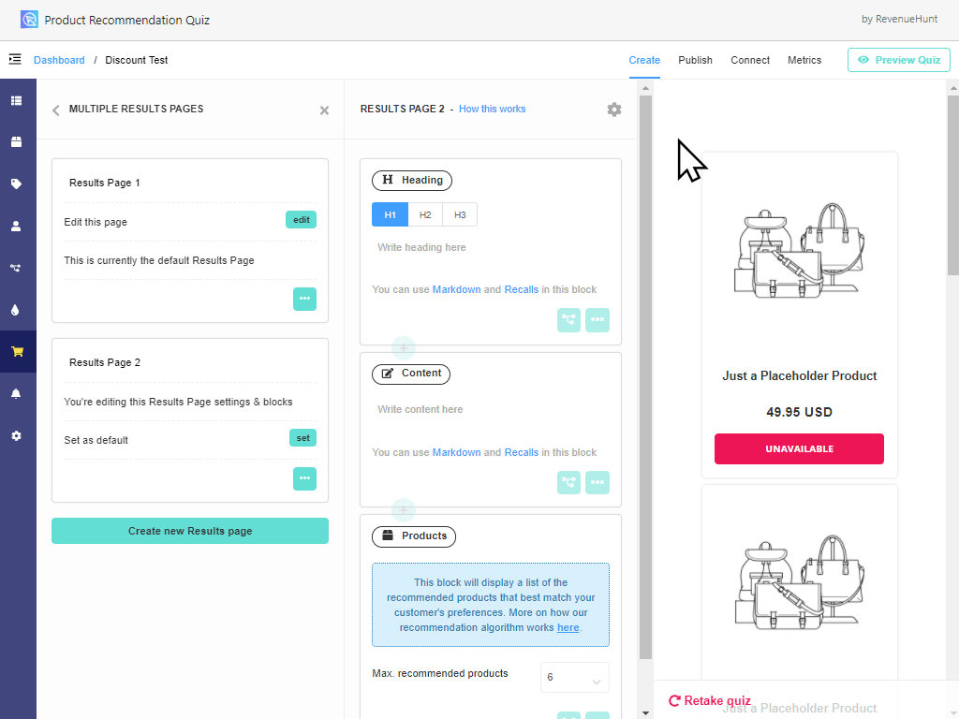Select H1 heading size
Image resolution: width=959 pixels, height=719 pixels.
pyautogui.click(x=391, y=214)
